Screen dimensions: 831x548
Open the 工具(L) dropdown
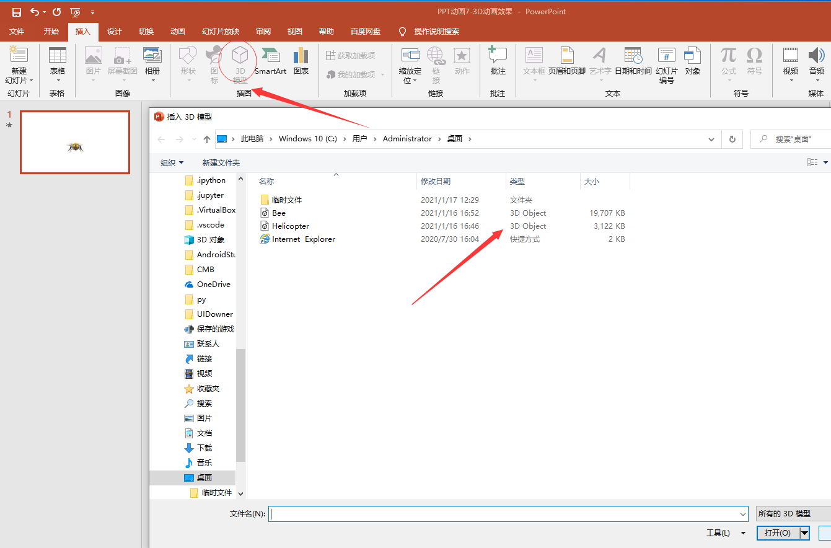[726, 533]
